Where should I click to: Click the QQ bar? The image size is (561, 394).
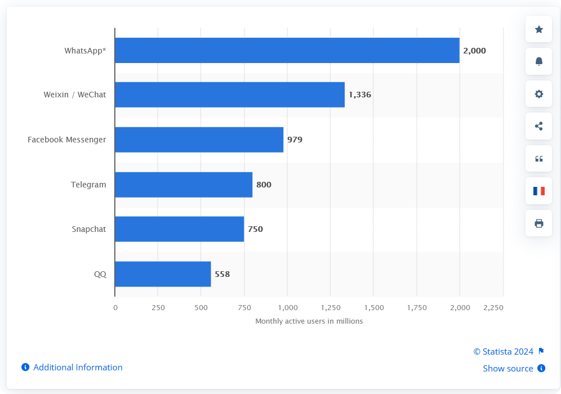[163, 274]
